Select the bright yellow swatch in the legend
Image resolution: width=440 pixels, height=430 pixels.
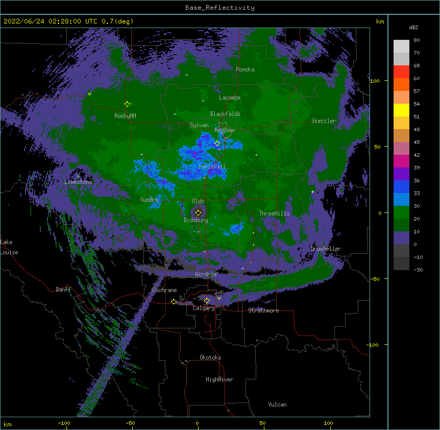coord(401,110)
